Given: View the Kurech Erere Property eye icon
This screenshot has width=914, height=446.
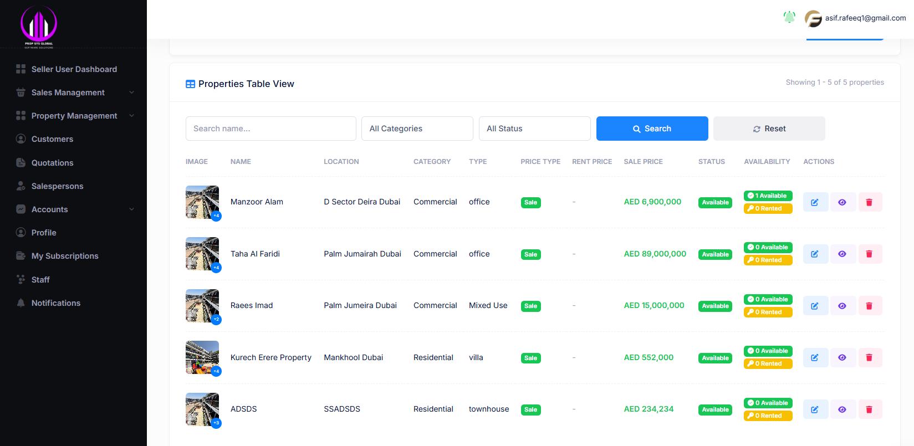Looking at the screenshot, I should click(842, 358).
